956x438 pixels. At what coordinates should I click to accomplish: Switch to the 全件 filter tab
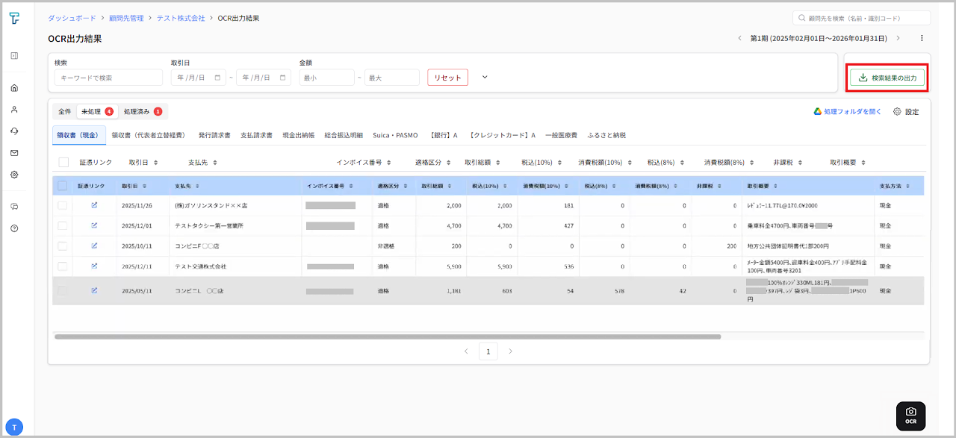coord(65,111)
